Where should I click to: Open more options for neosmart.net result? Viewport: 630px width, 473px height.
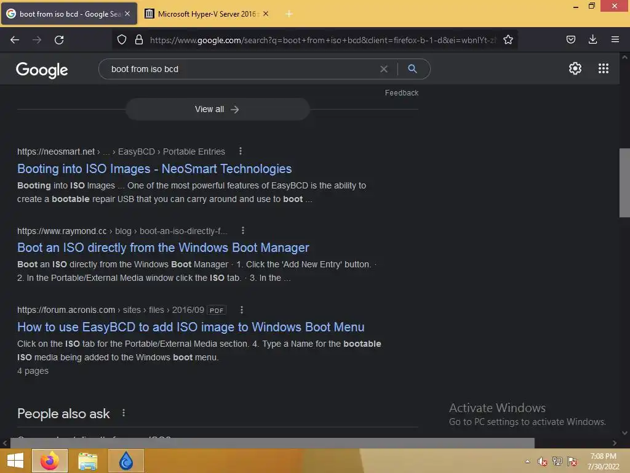pos(241,152)
